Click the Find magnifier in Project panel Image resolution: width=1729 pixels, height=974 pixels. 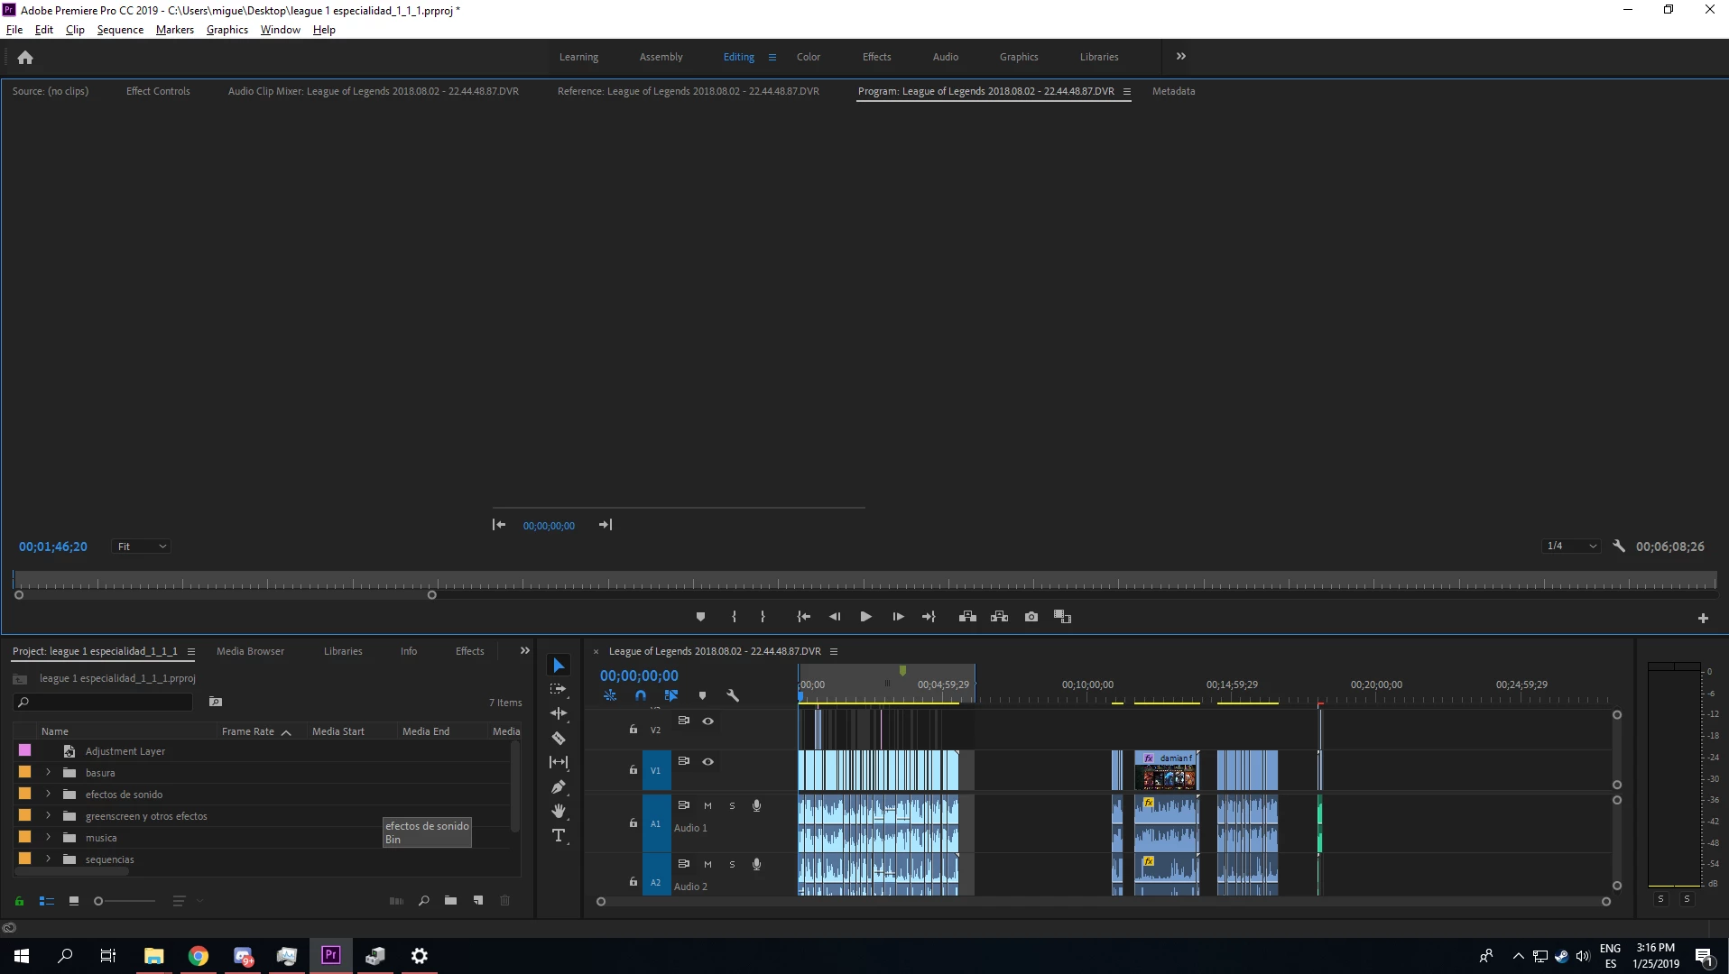pyautogui.click(x=423, y=900)
